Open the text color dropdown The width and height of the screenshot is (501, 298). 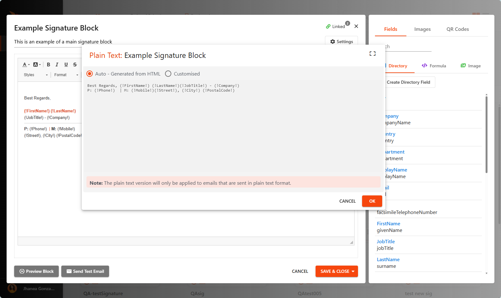tap(26, 65)
